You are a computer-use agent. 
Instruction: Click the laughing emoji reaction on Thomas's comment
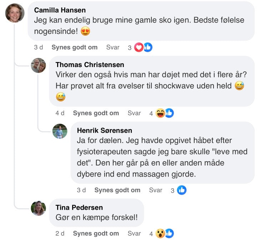click(160, 113)
